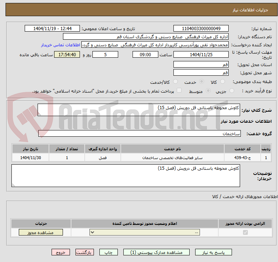
Task: Click the unit cell فصل
Action: click(x=103, y=158)
